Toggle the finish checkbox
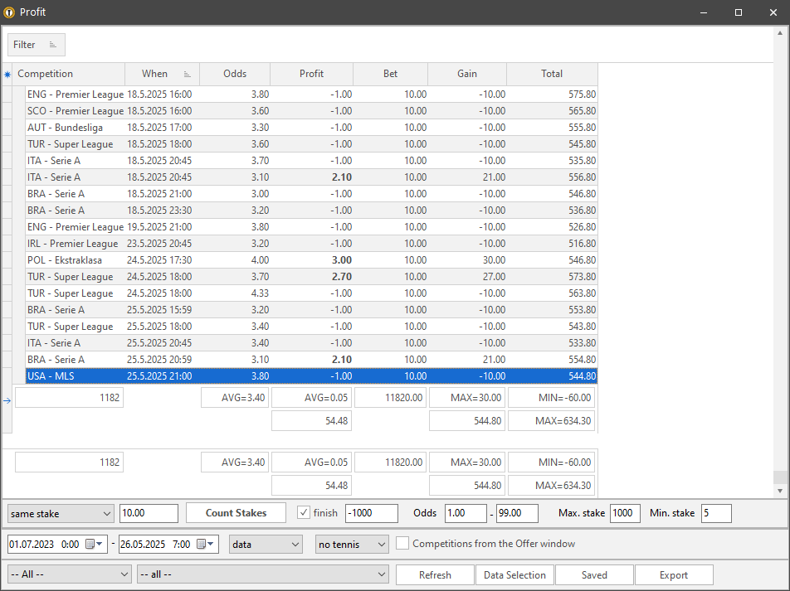 coord(304,513)
